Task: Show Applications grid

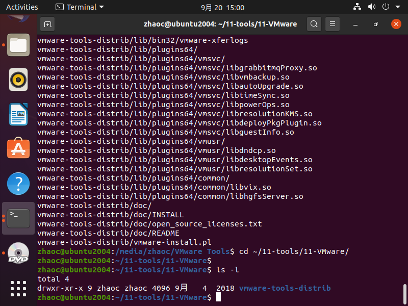Action: pyautogui.click(x=18, y=289)
